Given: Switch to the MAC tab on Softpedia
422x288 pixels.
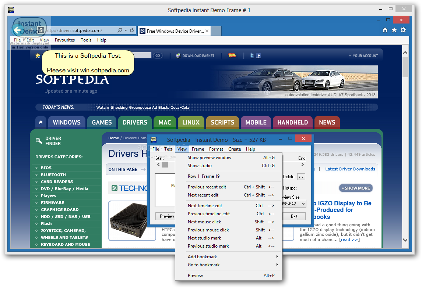Looking at the screenshot, I should [x=165, y=122].
